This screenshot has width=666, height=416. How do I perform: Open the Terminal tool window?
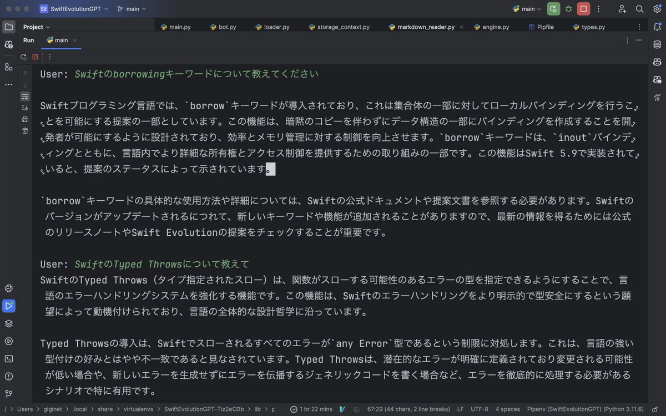coord(8,359)
